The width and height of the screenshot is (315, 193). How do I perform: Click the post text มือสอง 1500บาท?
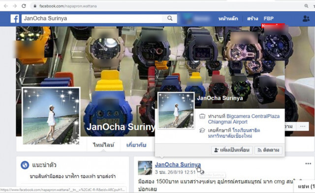[154, 182]
